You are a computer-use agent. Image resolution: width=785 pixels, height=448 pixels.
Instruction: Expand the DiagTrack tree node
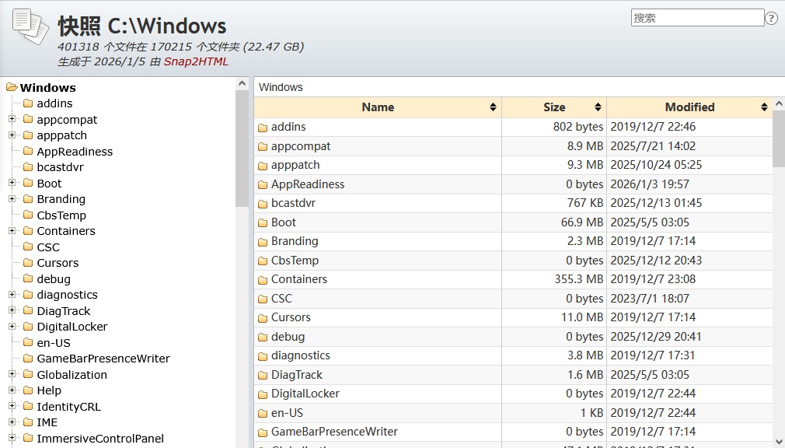point(12,310)
